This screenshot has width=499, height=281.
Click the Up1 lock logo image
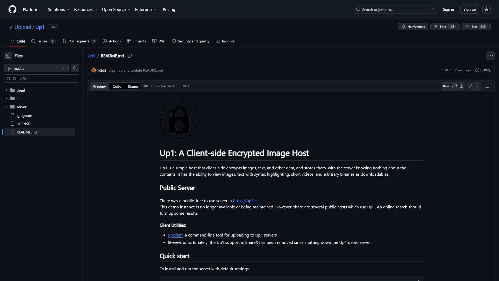pyautogui.click(x=179, y=120)
